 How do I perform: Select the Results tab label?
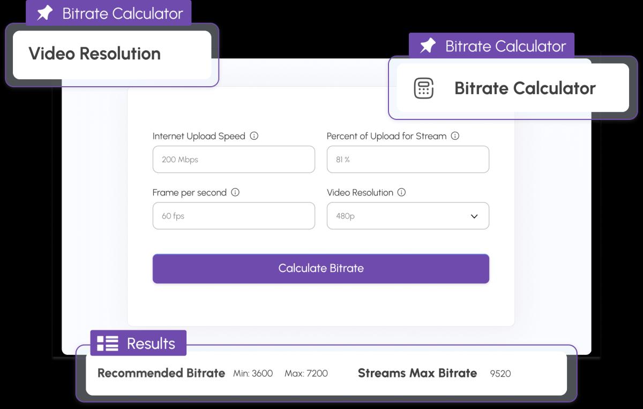click(x=151, y=343)
